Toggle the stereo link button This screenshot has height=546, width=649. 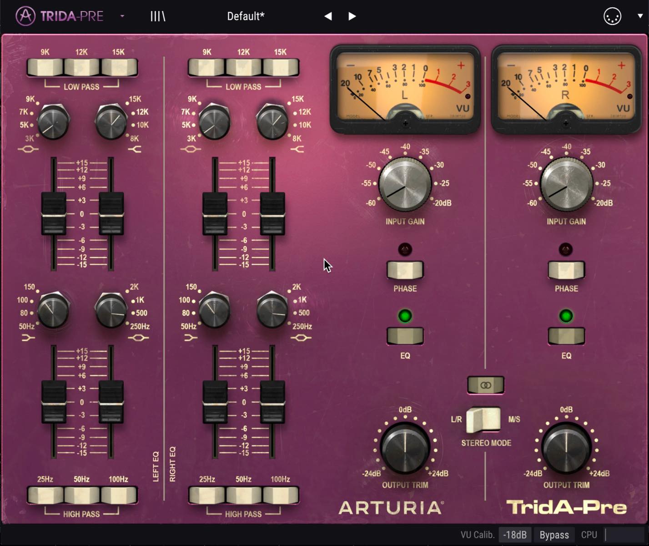coord(486,385)
